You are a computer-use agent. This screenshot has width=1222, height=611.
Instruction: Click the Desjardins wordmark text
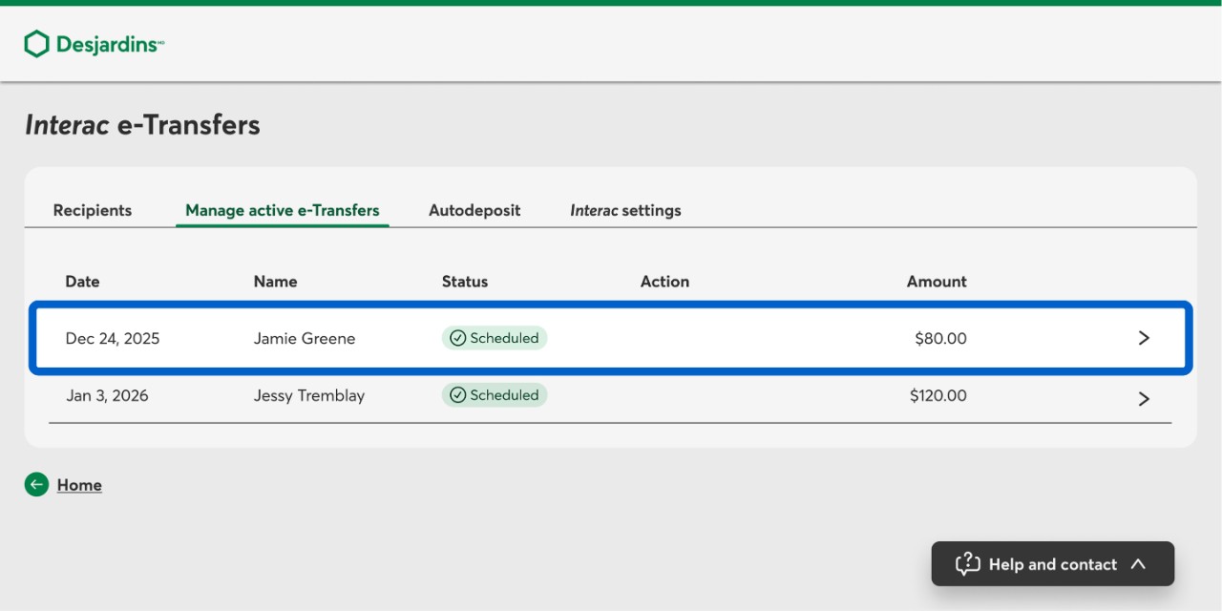click(x=109, y=44)
